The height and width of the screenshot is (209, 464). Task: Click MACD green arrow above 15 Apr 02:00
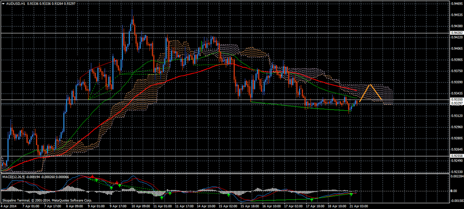pos(228,195)
